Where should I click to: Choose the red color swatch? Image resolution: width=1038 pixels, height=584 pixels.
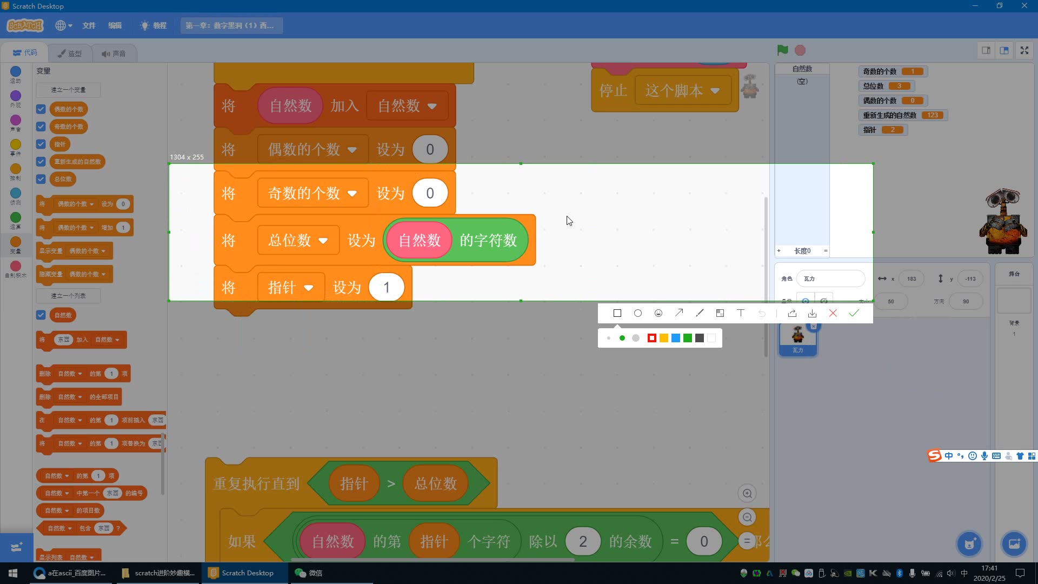click(x=652, y=338)
